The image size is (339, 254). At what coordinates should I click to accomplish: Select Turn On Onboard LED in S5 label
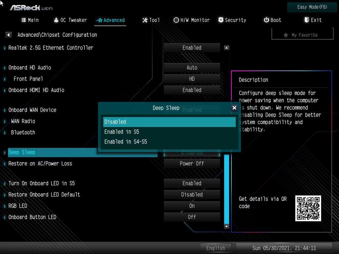click(41, 183)
